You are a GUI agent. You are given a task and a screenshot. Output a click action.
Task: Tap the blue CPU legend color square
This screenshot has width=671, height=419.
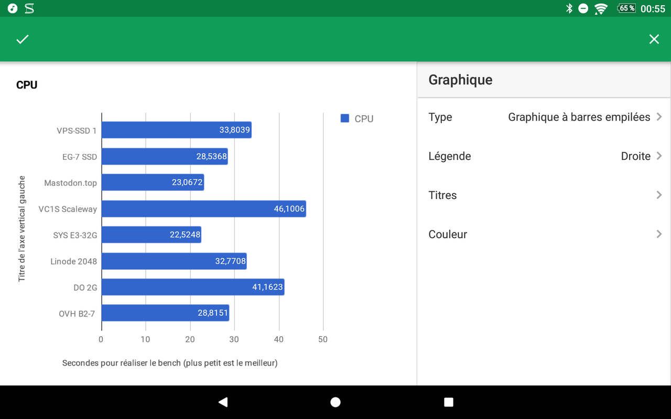[345, 118]
